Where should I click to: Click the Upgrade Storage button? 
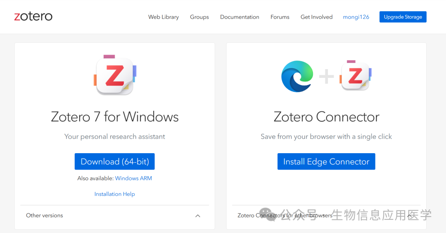click(x=403, y=17)
